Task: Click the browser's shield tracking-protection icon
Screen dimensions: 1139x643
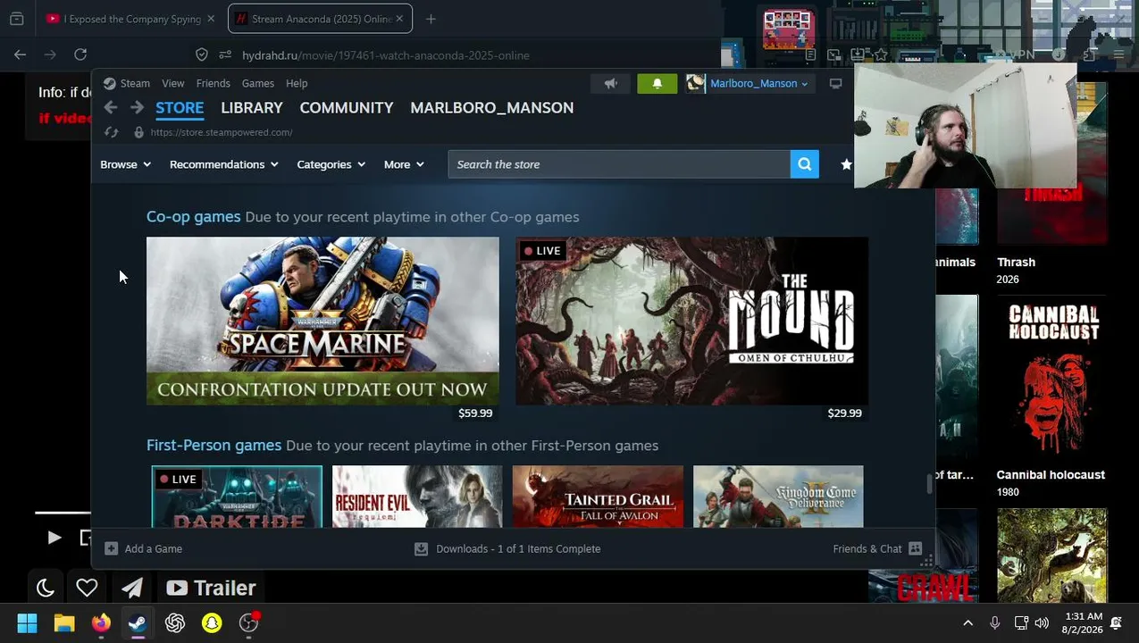Action: coord(202,54)
